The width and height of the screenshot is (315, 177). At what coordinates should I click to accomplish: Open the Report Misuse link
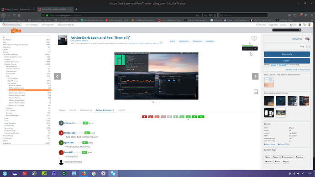click(x=270, y=144)
